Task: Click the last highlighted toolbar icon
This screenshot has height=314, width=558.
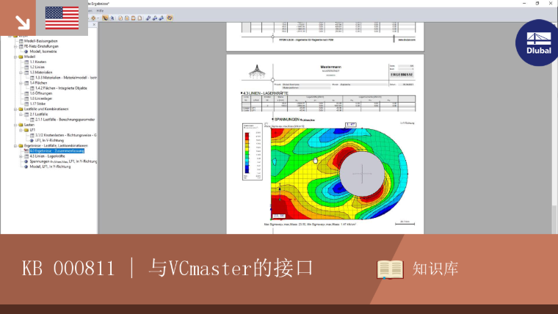Action: click(x=170, y=18)
